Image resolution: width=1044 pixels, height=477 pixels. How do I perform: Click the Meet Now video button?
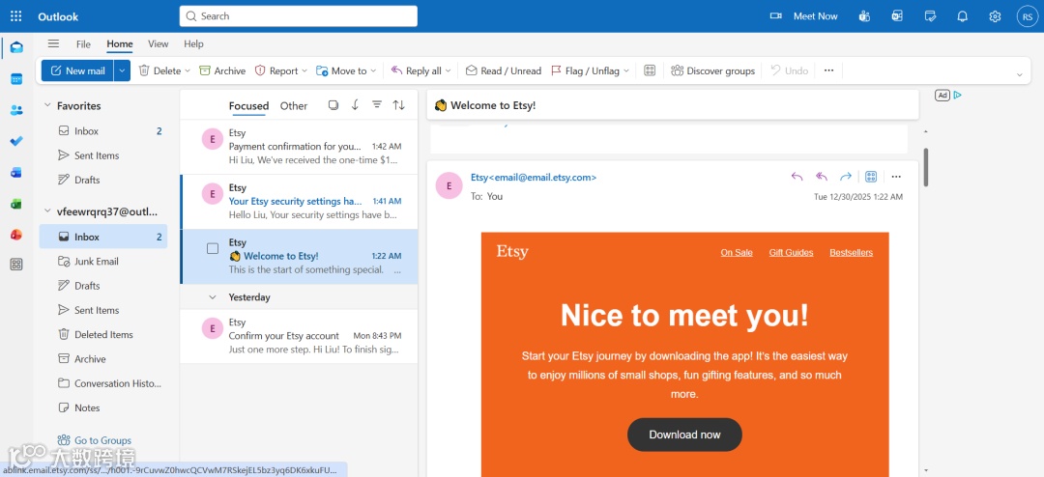803,16
